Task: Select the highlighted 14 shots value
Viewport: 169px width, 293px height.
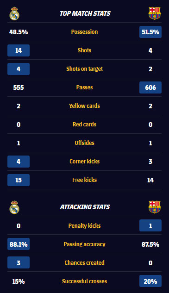Action: [19, 50]
